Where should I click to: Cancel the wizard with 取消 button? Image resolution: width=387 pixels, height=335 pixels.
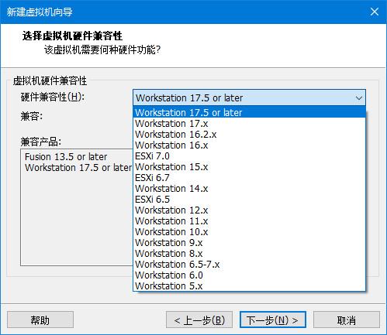coord(347,320)
